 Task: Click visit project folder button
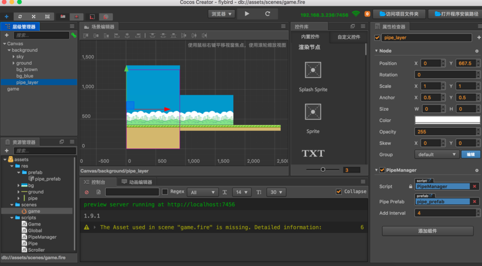click(x=399, y=14)
